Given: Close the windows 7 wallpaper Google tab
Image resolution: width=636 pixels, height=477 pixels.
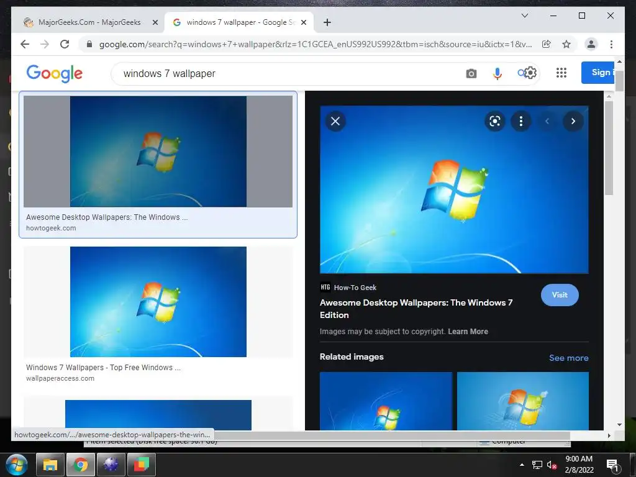Looking at the screenshot, I should 304,22.
